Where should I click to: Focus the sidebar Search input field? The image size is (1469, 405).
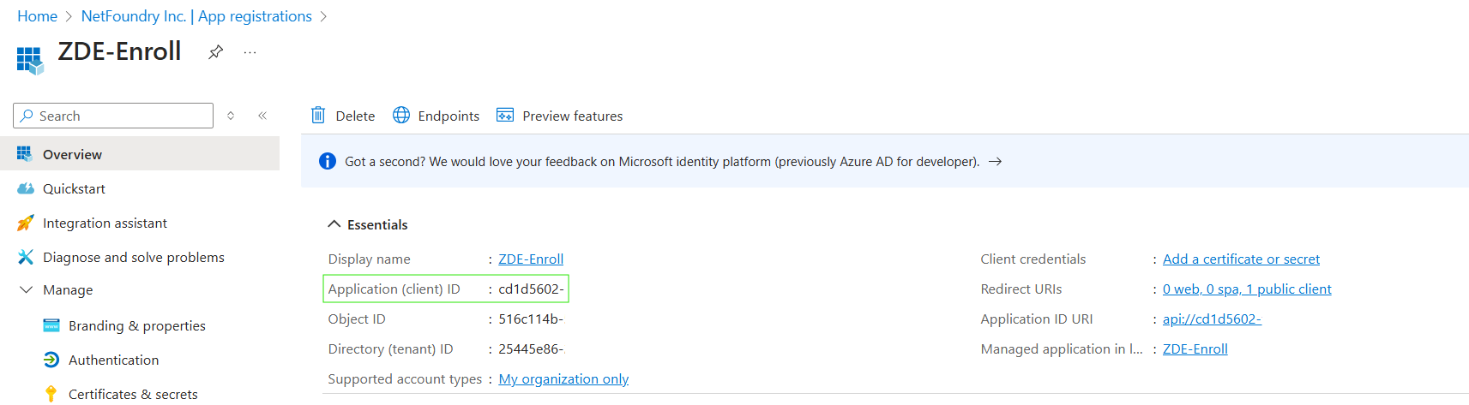click(113, 116)
